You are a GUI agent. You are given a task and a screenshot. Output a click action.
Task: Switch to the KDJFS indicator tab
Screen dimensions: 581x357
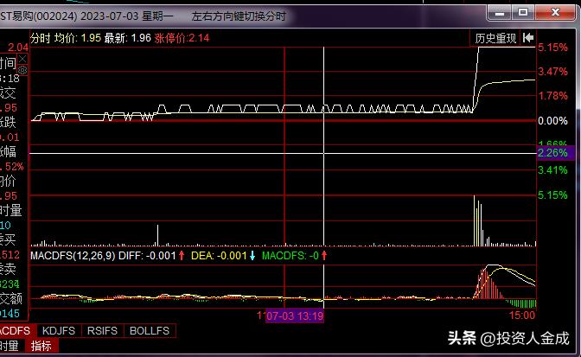(x=59, y=330)
